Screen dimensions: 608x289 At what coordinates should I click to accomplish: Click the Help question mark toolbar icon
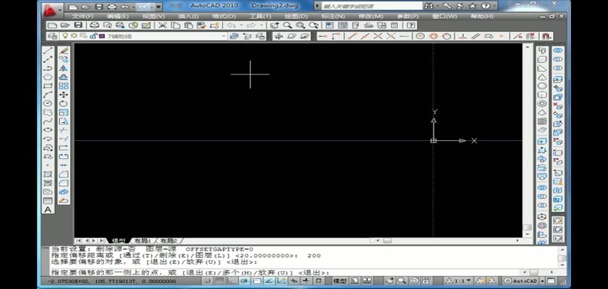pos(411,25)
